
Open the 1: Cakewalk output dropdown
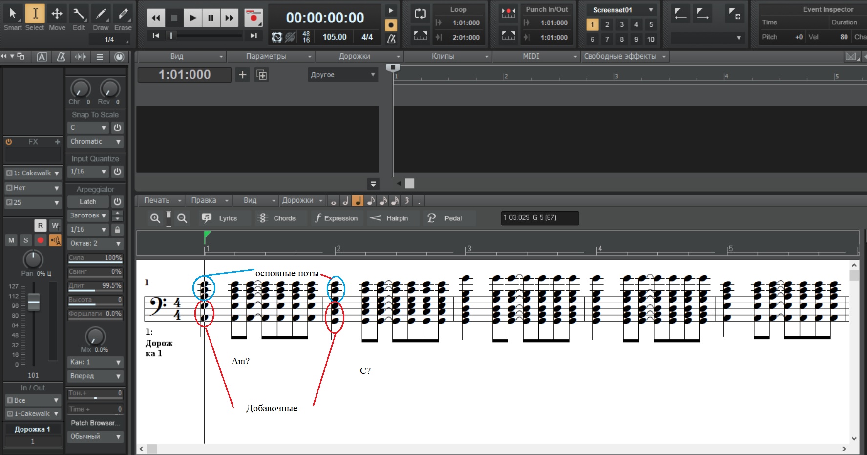(33, 173)
